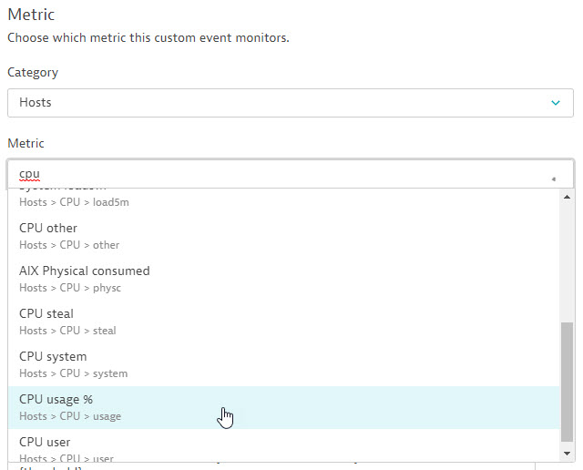Image resolution: width=583 pixels, height=470 pixels.
Task: Click the small arrow in Metric field
Action: click(553, 179)
